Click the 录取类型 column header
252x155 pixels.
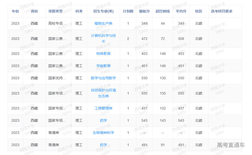coord(55,11)
